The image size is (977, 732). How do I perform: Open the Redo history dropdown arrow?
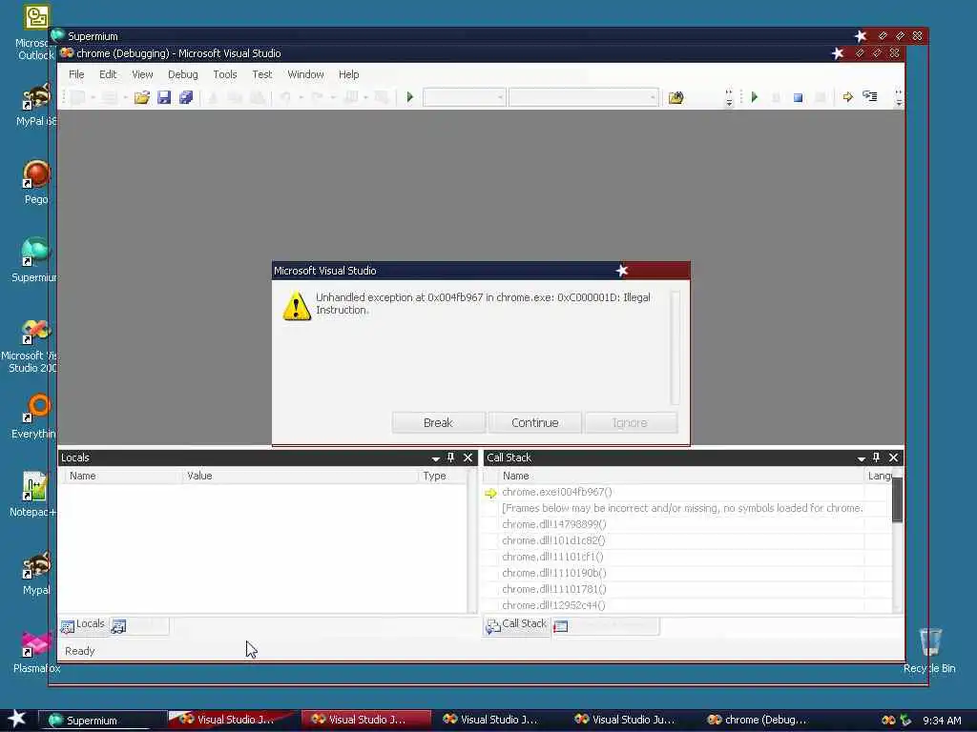[x=333, y=98]
